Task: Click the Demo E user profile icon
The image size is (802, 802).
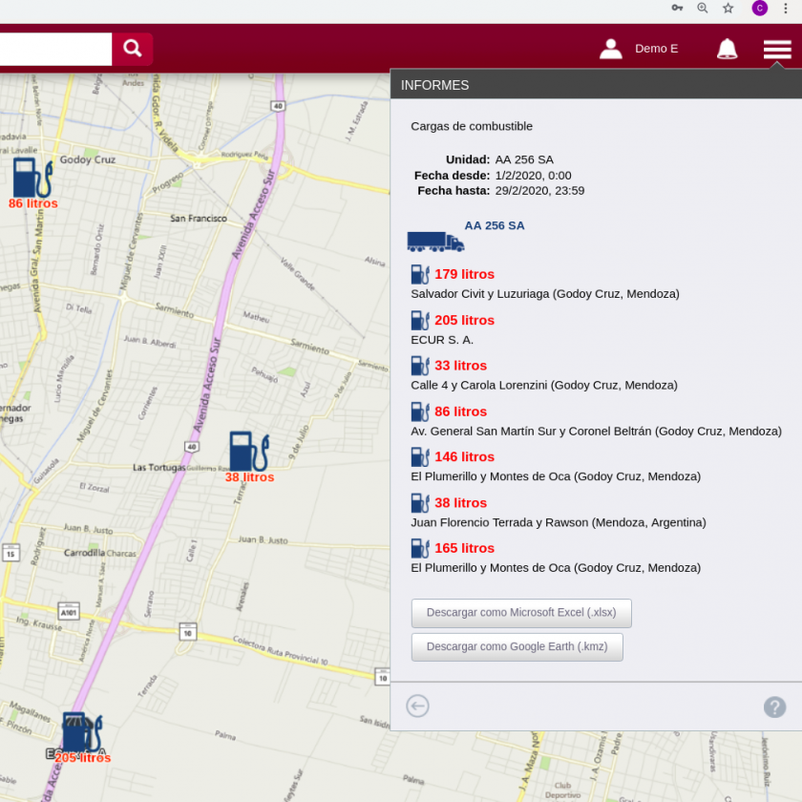Action: coord(611,49)
